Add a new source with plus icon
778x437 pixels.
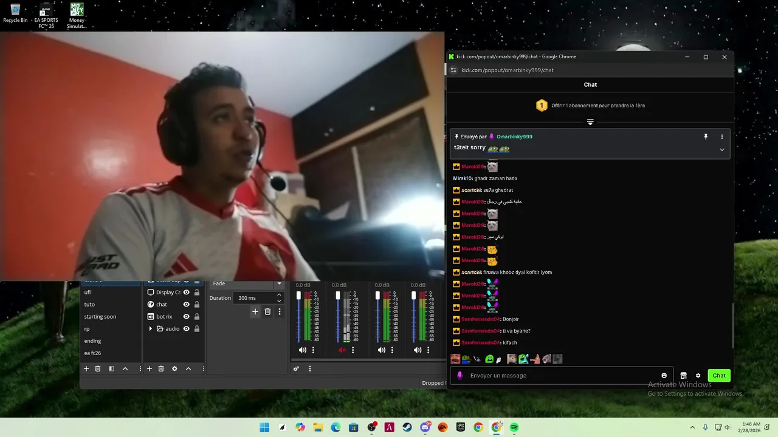[150, 368]
